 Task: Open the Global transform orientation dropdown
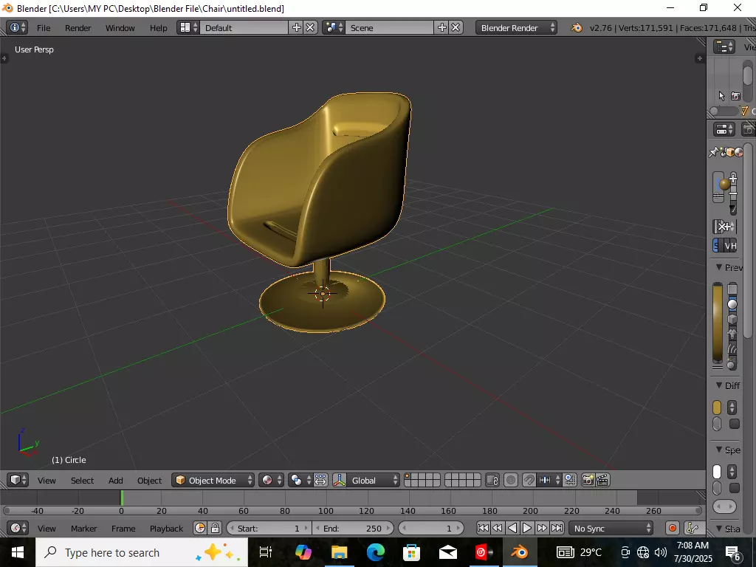pyautogui.click(x=373, y=480)
